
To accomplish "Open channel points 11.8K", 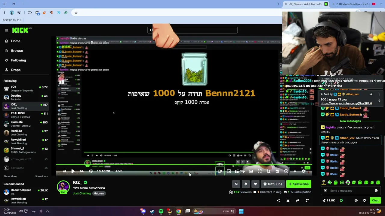I will pyautogui.click(x=328, y=200).
